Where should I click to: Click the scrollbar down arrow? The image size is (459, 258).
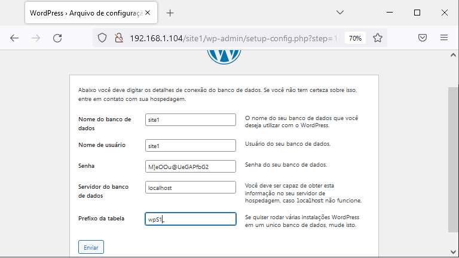453,252
